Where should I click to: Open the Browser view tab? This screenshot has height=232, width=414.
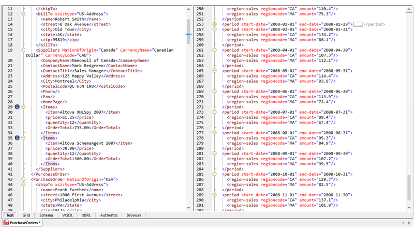134,215
